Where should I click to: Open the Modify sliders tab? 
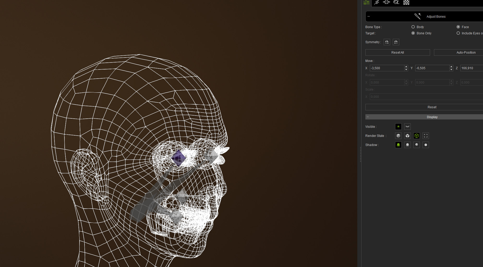click(366, 3)
